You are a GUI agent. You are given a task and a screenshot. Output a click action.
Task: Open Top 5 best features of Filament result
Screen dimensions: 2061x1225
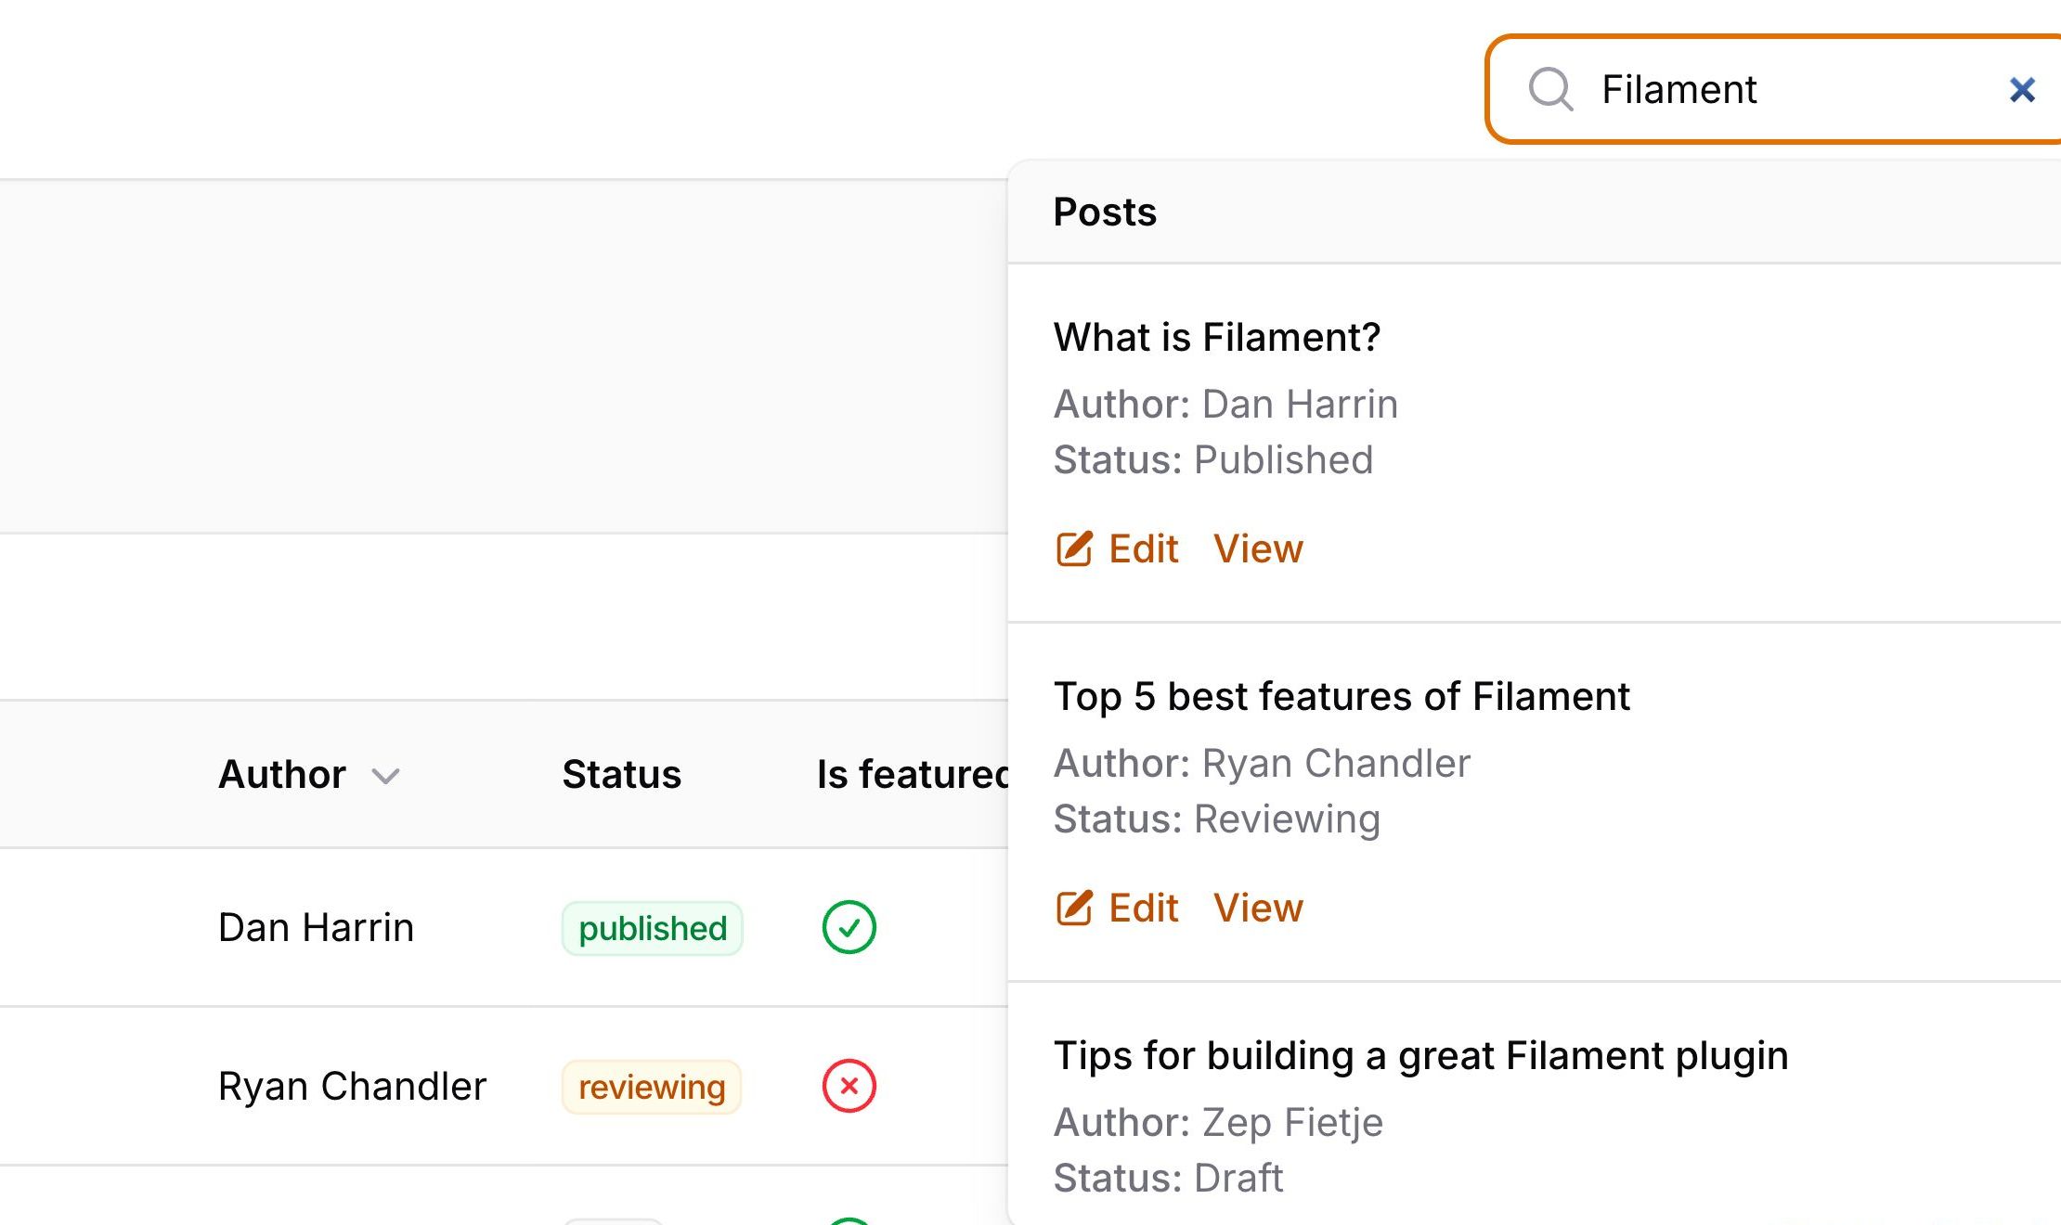pos(1342,696)
